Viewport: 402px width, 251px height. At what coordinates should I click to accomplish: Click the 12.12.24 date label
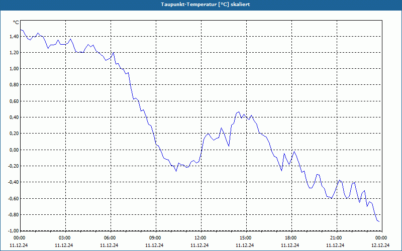380,245
